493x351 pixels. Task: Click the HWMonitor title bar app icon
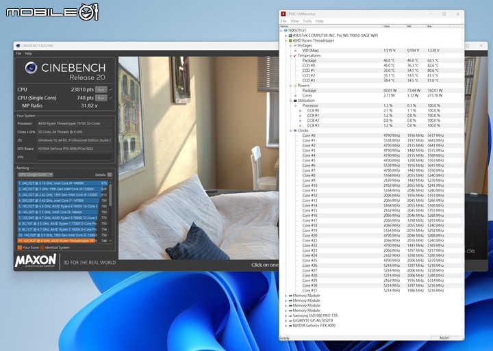(x=283, y=14)
